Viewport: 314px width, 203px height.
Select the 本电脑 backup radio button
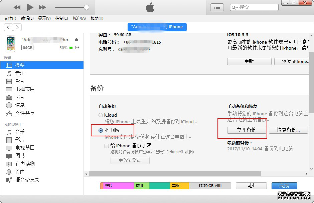[x=101, y=130]
